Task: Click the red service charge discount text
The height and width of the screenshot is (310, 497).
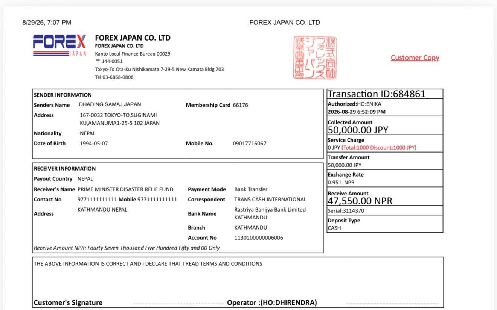Action: pos(379,148)
